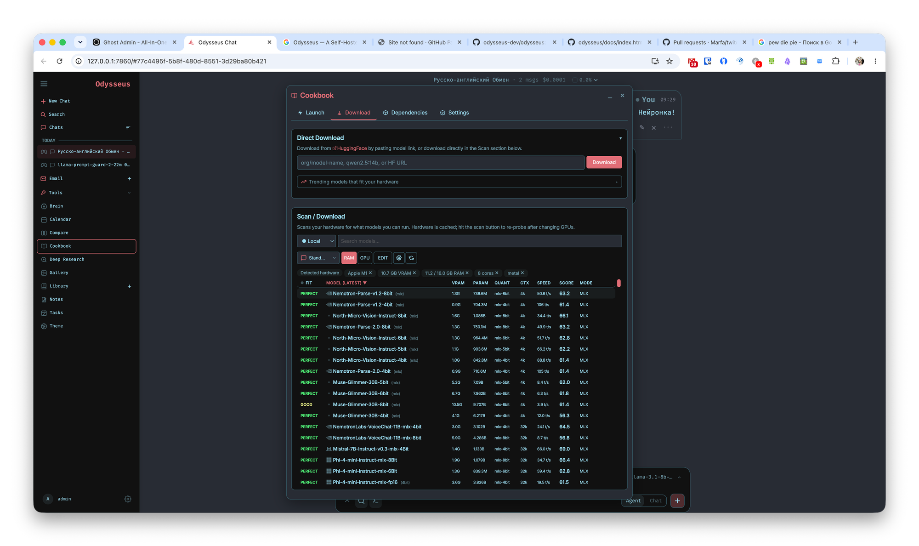Open the Stand... use-case dropdown
Viewport: 919px width, 546px height.
(318, 258)
